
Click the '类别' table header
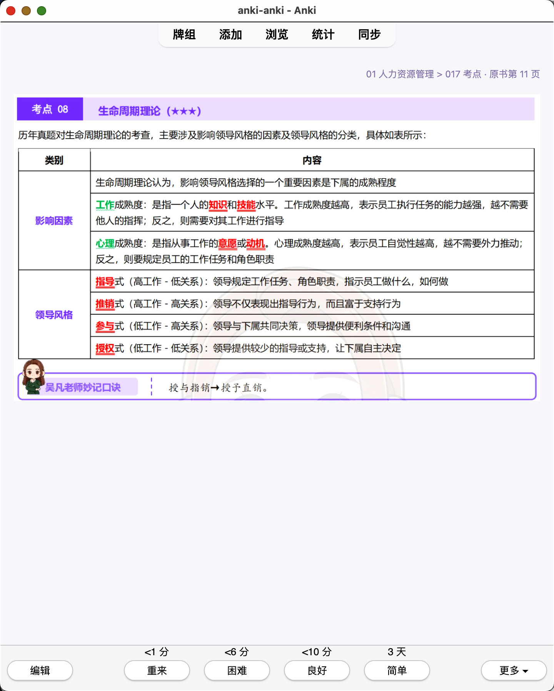coord(54,160)
